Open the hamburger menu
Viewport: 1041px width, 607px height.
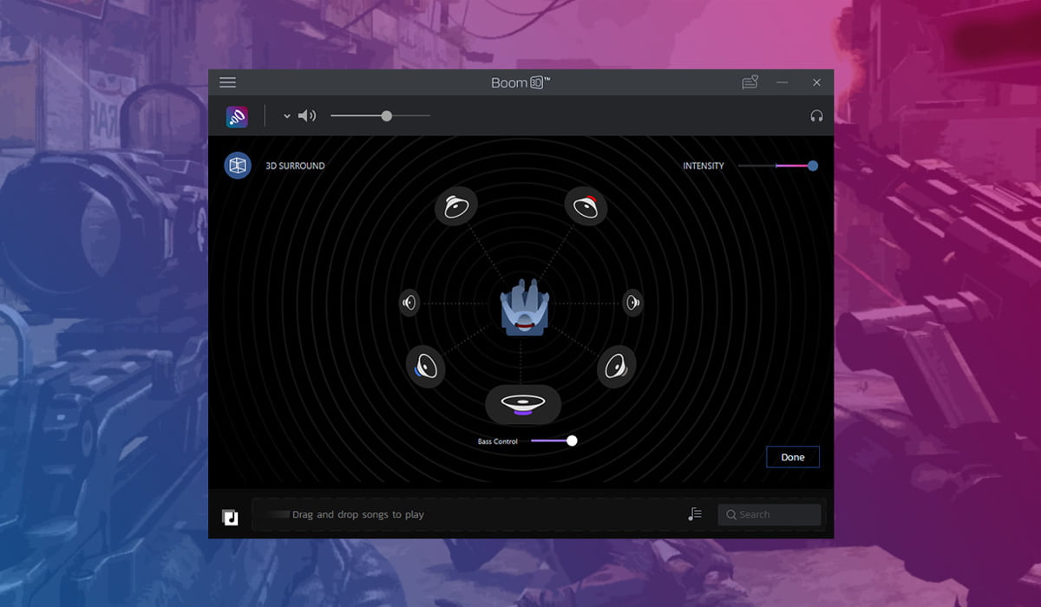point(227,82)
